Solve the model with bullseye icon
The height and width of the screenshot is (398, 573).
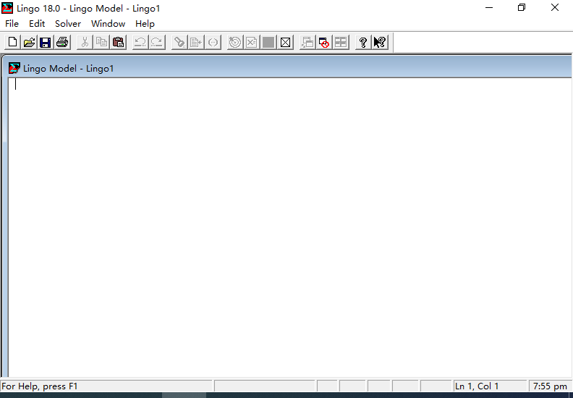coord(234,43)
